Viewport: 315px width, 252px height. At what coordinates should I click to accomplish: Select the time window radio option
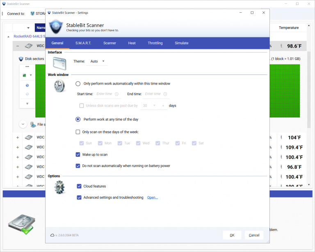tap(78, 84)
